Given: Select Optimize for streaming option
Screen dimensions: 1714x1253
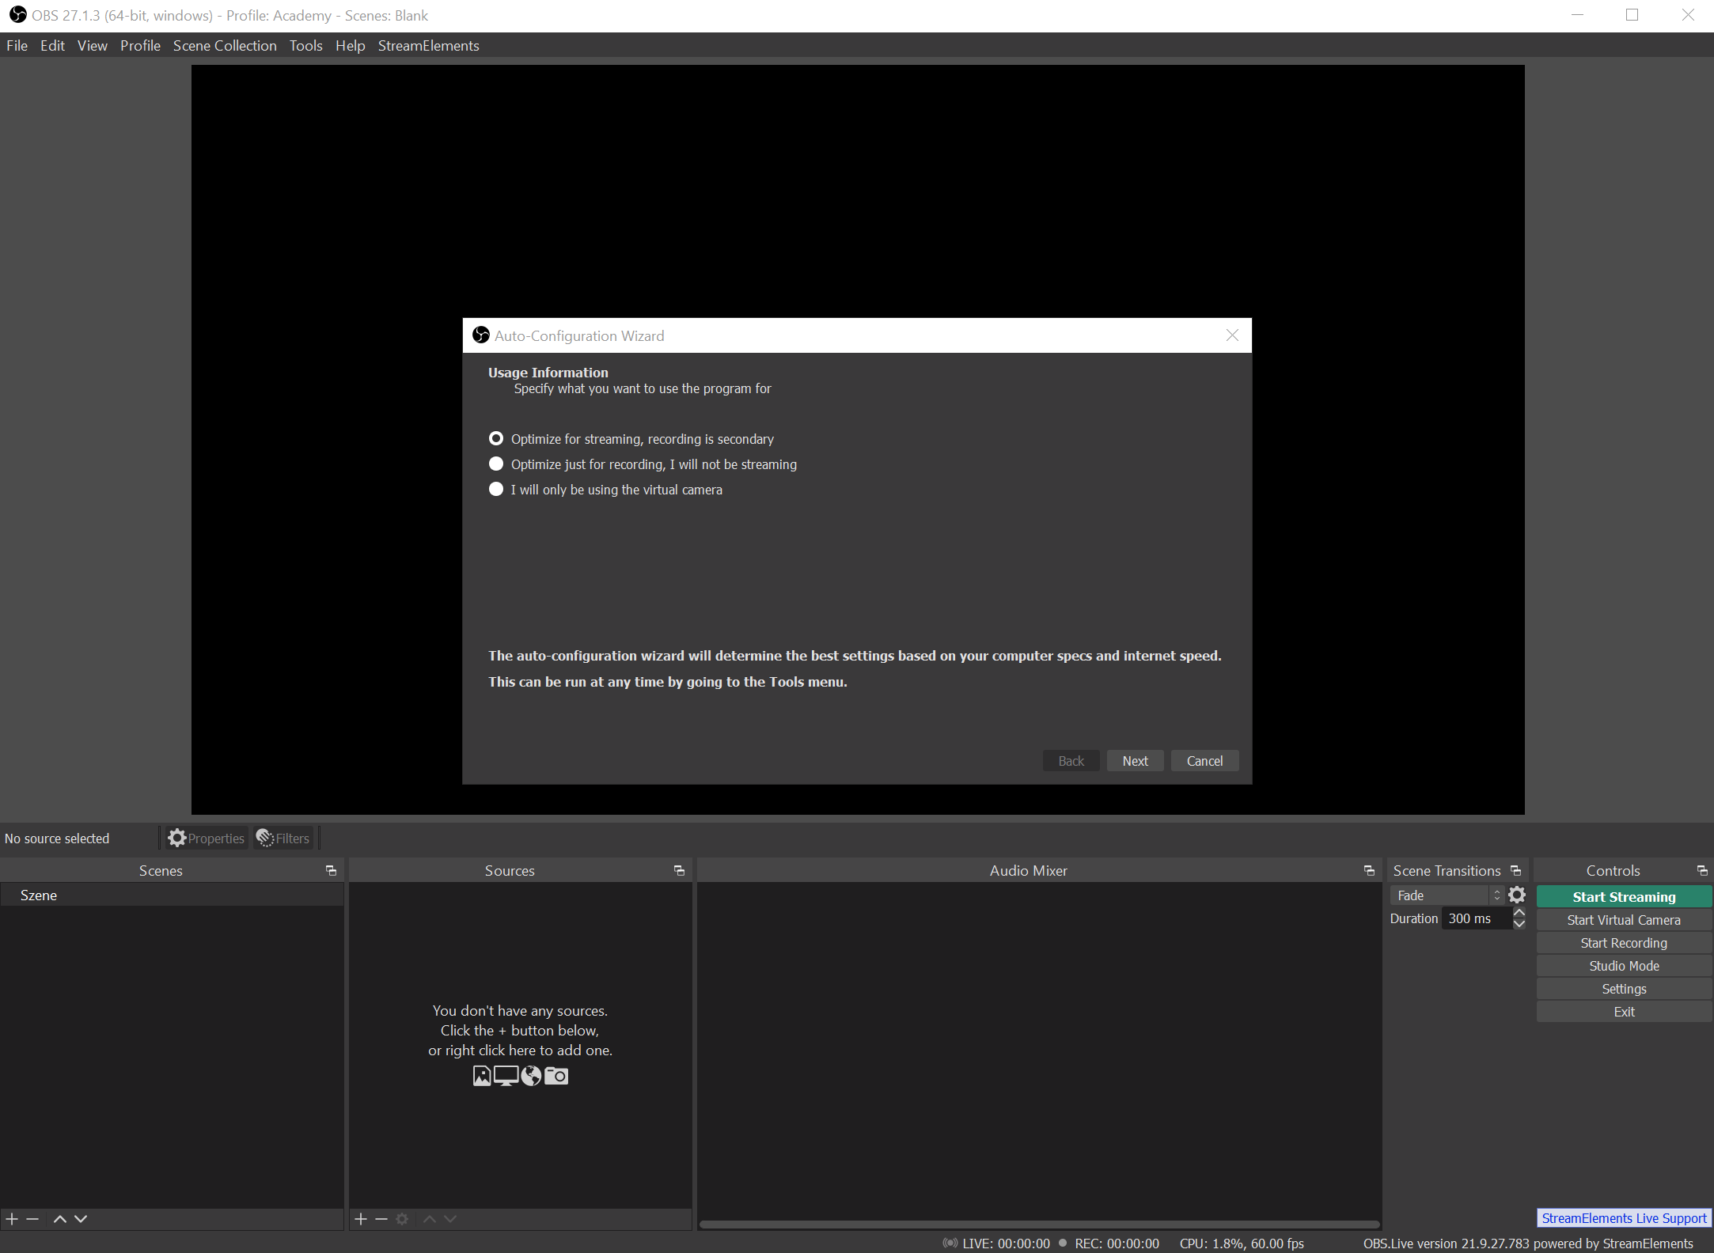Looking at the screenshot, I should click(496, 438).
